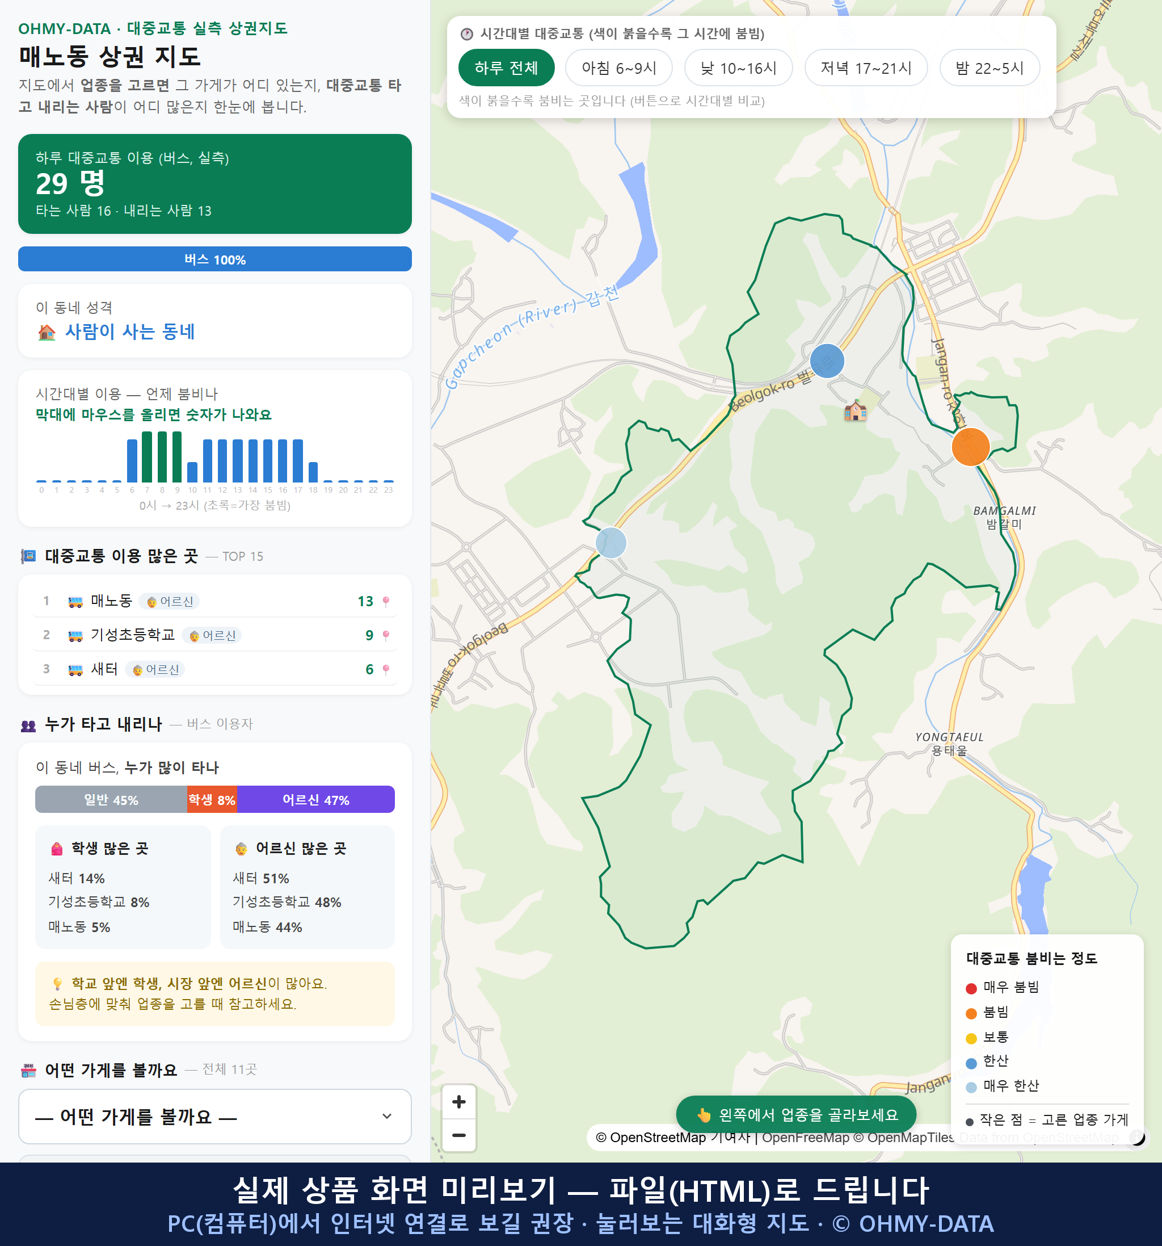
Task: Open the 어떤 가게를 볼까요 dropdown
Action: tap(215, 1116)
